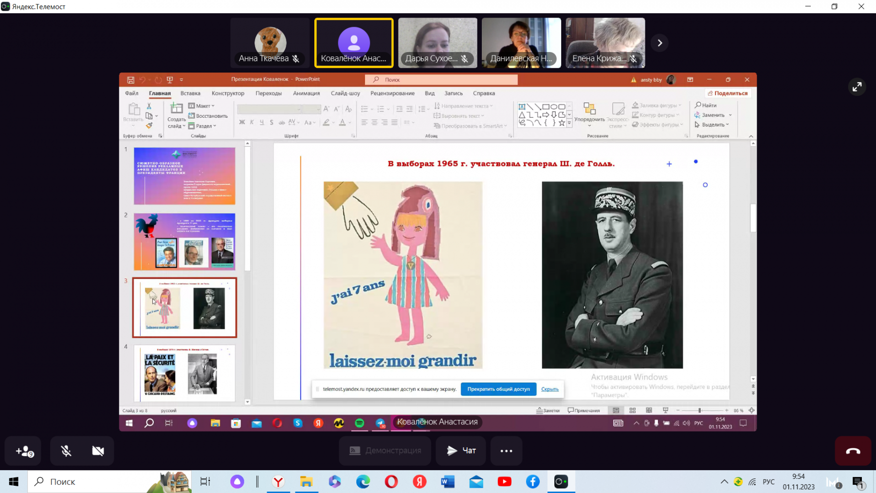Open the font name combo box

point(269,110)
